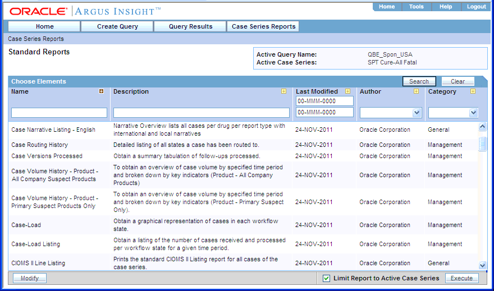Click the Clear button
This screenshot has height=291, width=494.
[458, 81]
